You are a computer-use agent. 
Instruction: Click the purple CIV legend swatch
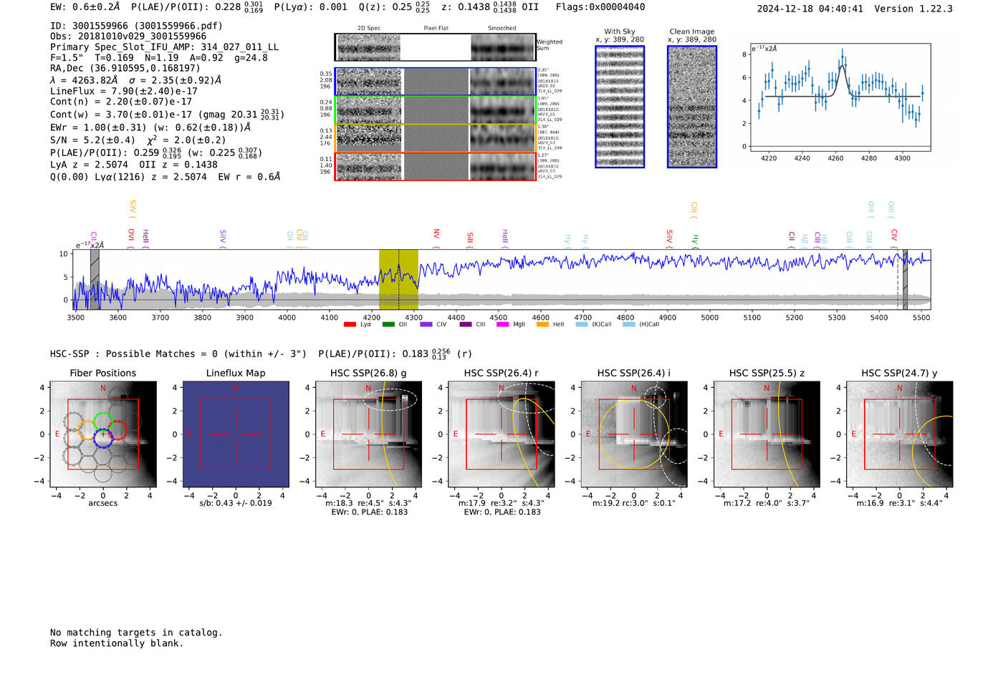point(426,324)
